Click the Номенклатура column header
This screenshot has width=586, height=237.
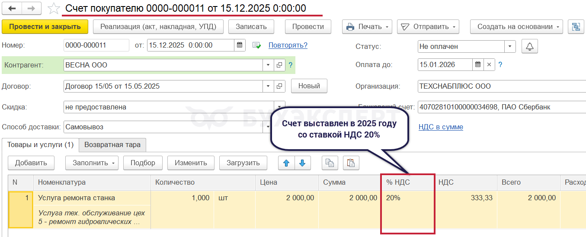click(x=92, y=183)
